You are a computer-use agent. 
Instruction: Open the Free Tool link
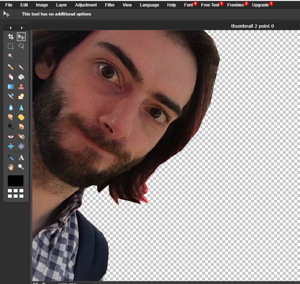tap(210, 5)
